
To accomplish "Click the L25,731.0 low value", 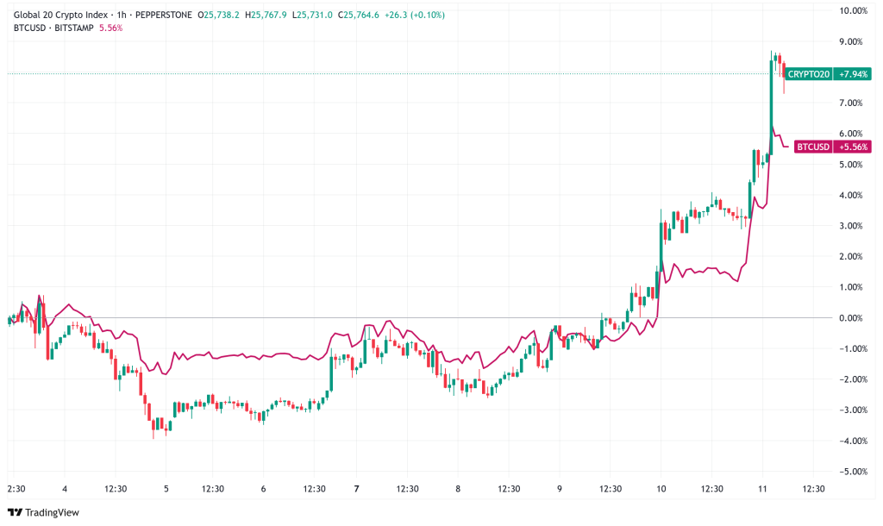I will click(312, 16).
